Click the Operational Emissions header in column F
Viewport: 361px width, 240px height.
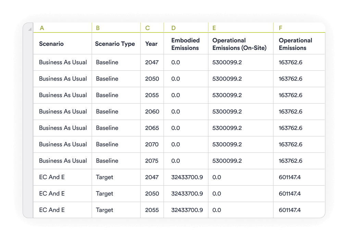pyautogui.click(x=299, y=44)
